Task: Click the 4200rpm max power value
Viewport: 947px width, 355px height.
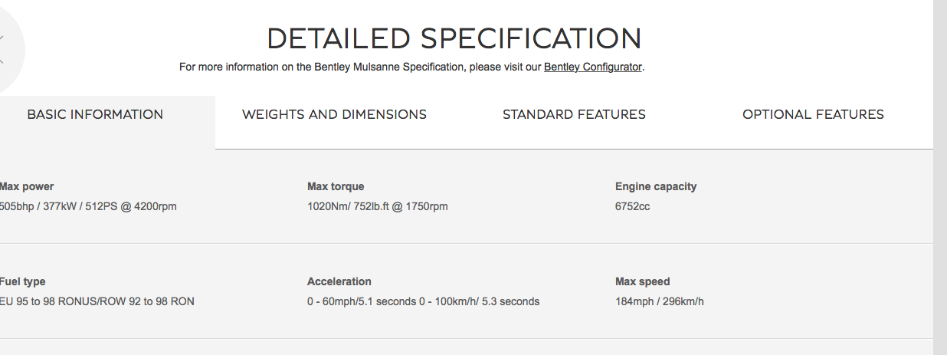Action: point(88,206)
